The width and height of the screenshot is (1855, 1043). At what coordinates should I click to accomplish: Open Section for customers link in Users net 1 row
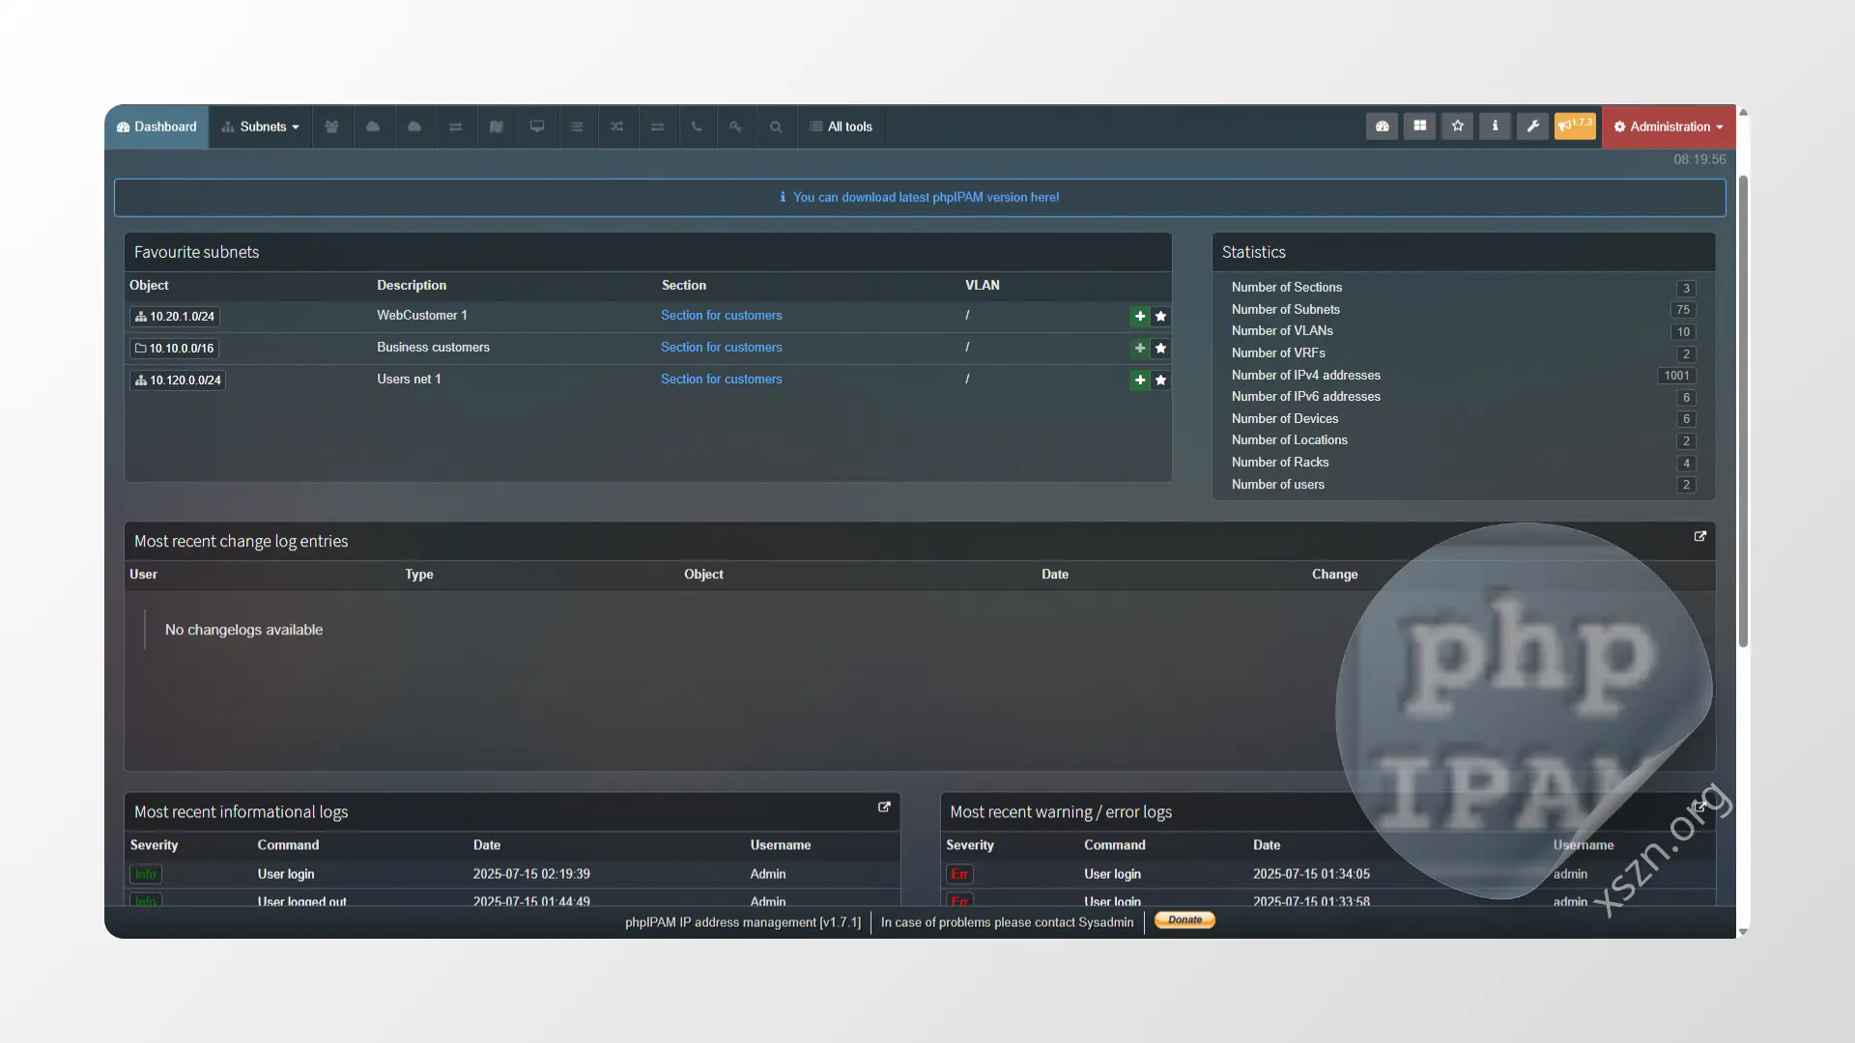[722, 379]
